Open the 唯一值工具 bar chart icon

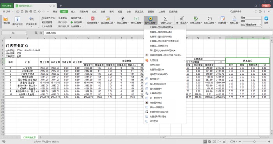(x=182, y=18)
